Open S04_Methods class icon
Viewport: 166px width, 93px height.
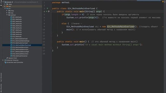(11, 24)
